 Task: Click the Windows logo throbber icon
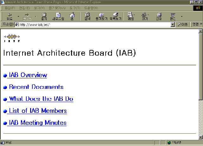point(198,8)
